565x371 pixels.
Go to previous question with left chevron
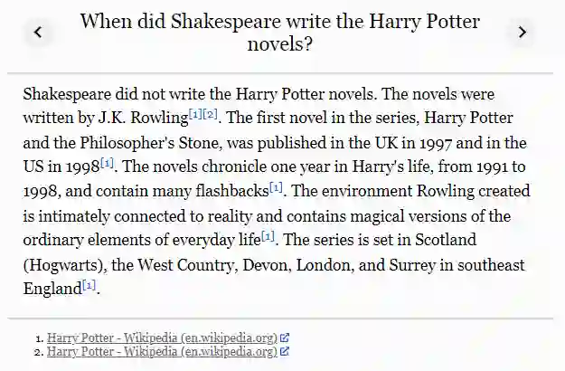click(38, 33)
